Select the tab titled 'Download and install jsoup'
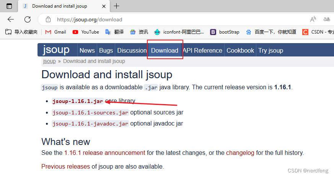This screenshot has width=334, height=177. tap(64, 6)
